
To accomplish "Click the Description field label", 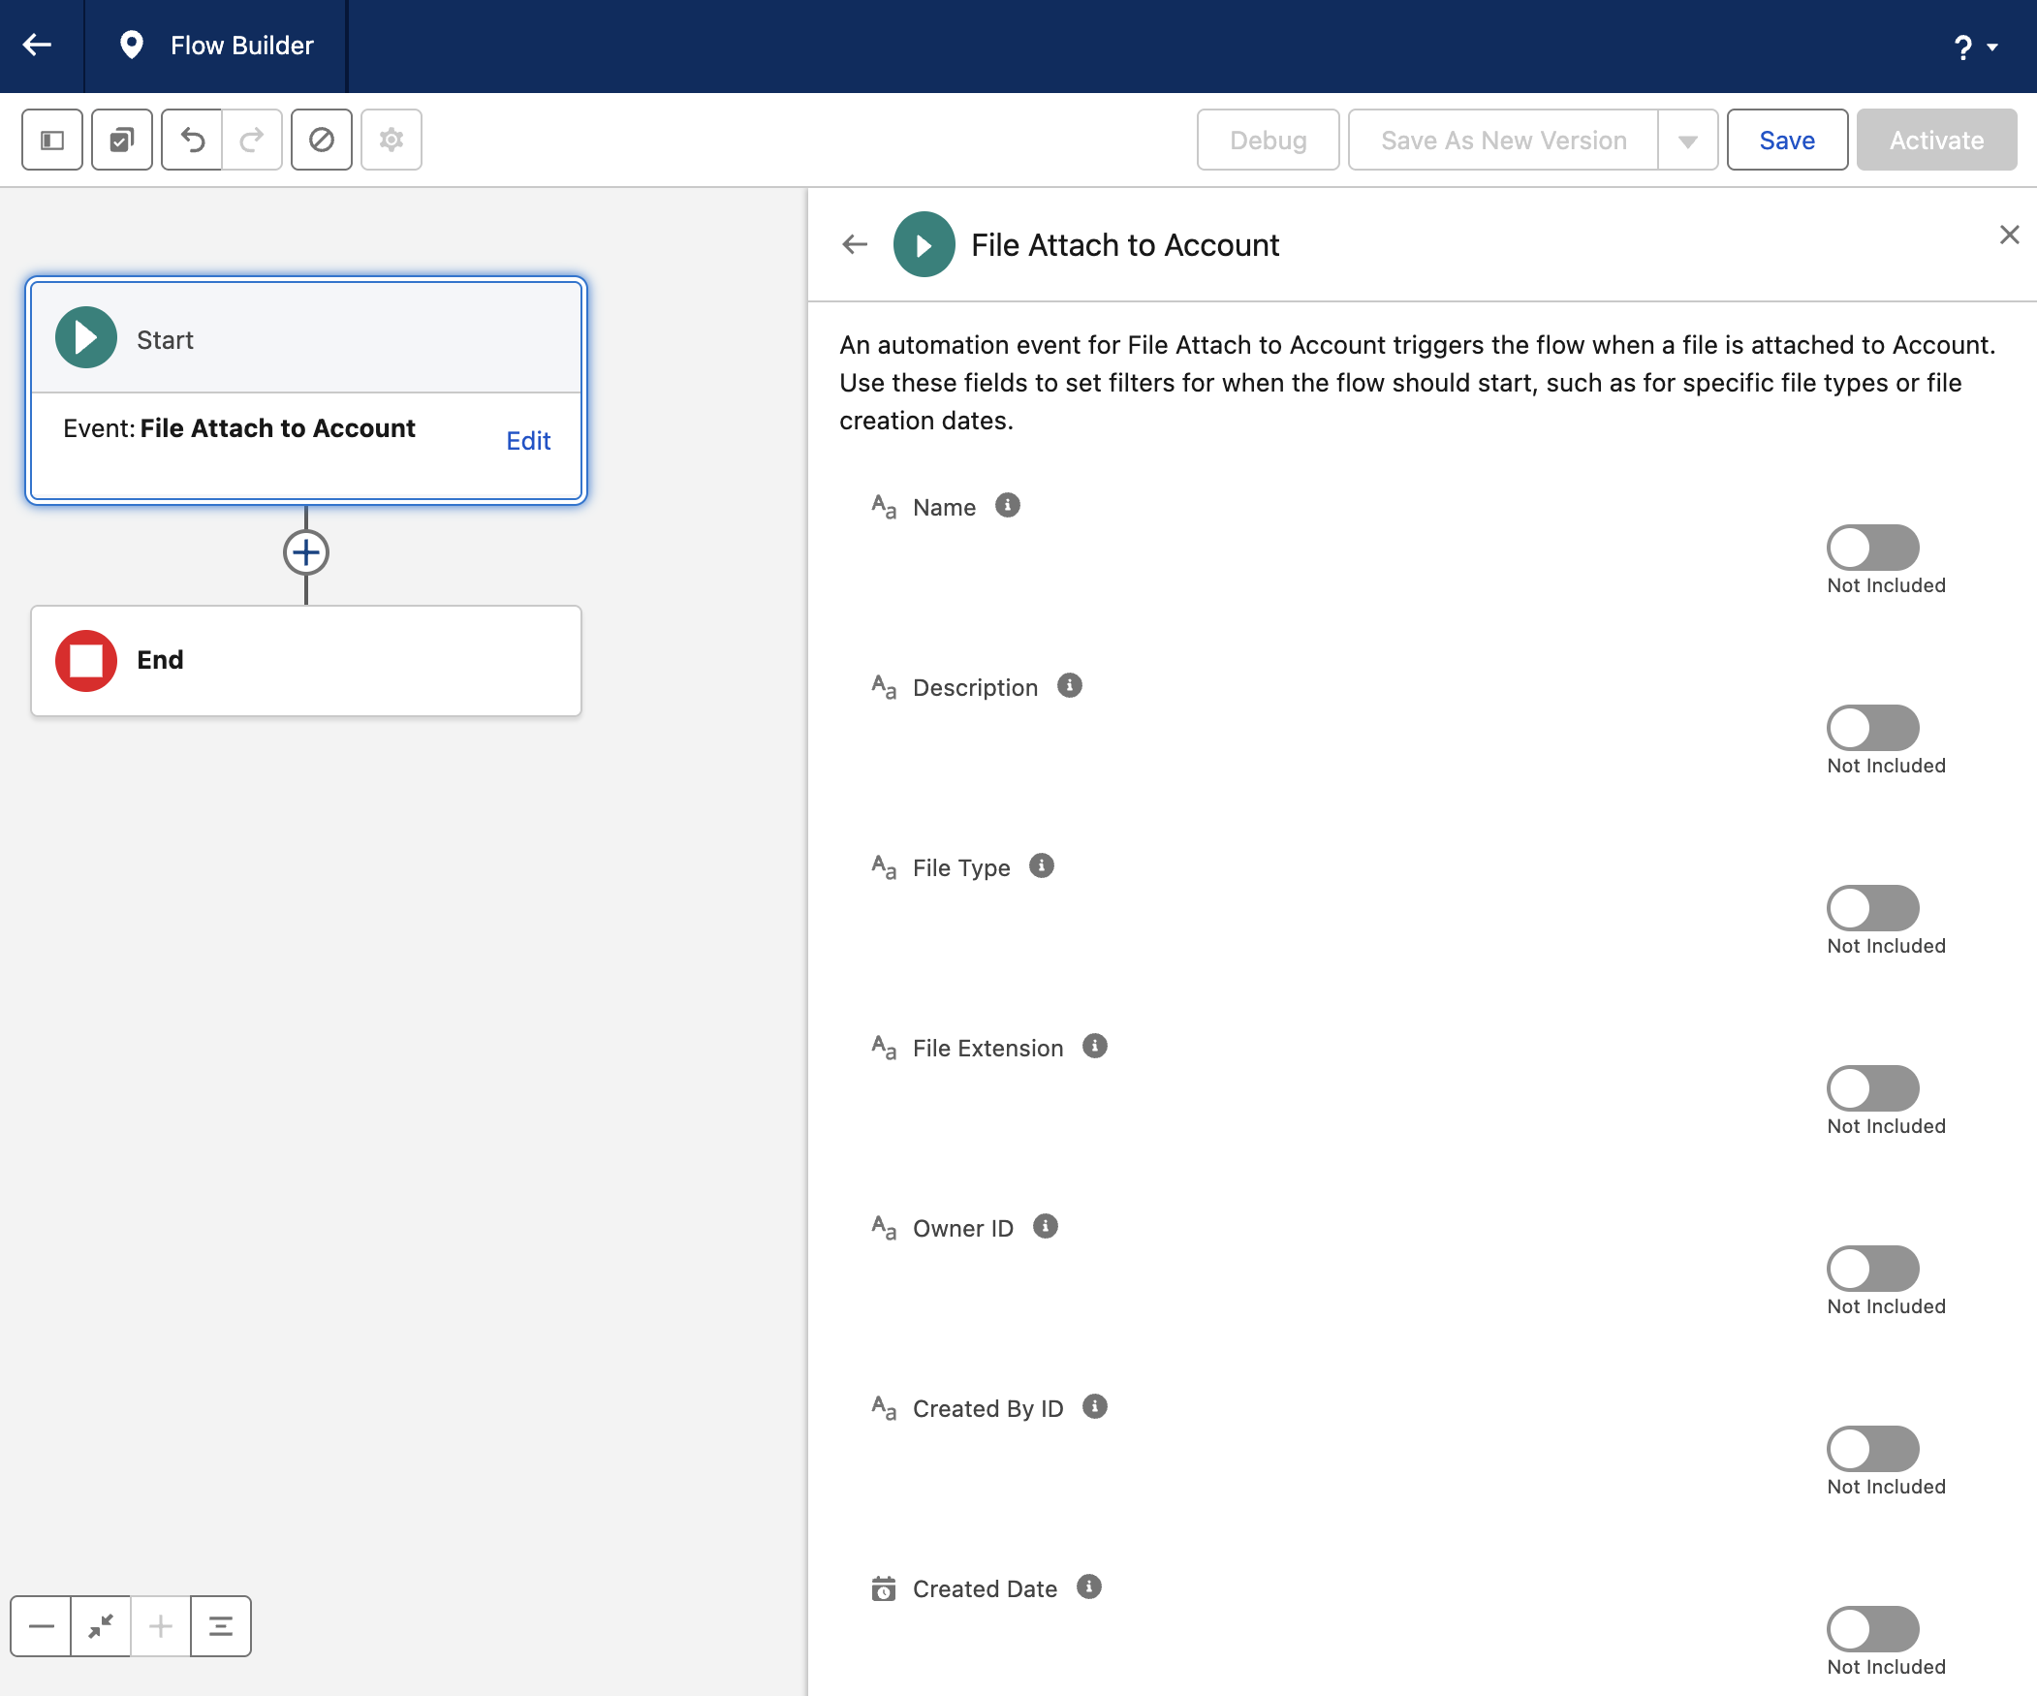I will (x=975, y=688).
